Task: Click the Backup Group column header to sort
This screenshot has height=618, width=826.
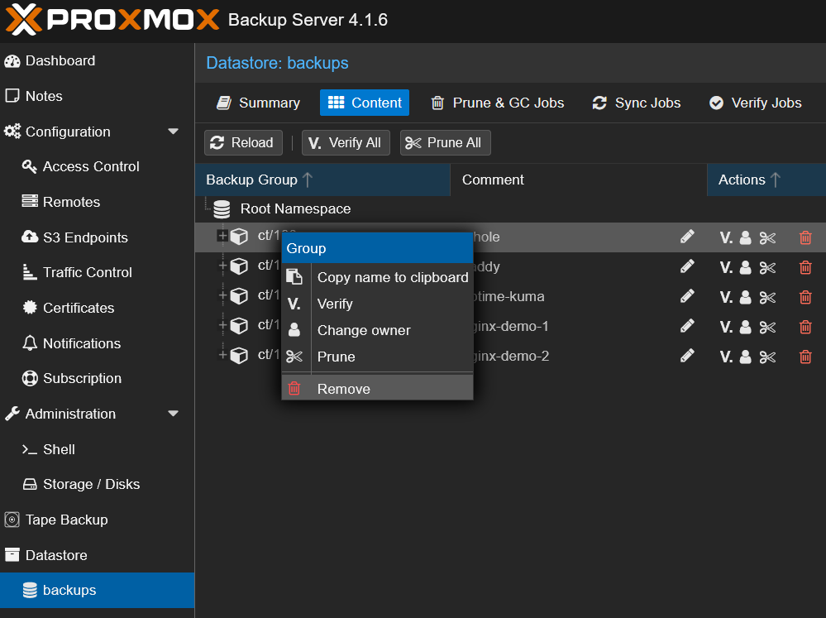Action: pyautogui.click(x=251, y=180)
